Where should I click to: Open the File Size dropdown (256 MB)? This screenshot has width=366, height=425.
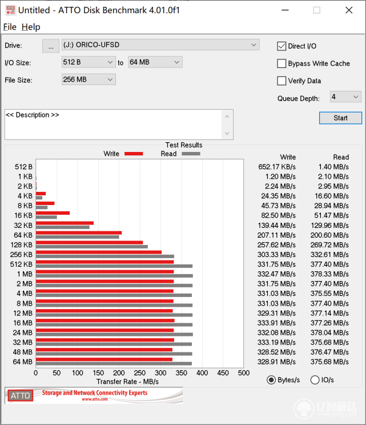pos(89,79)
